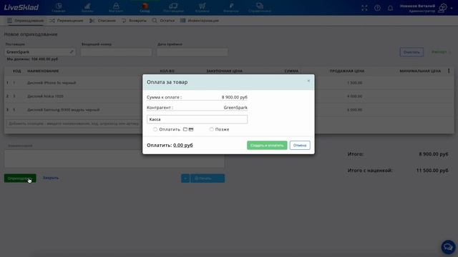Image resolution: width=458 pixels, height=257 pixels.
Task: Focus the incoming number input field
Action: 116,52
